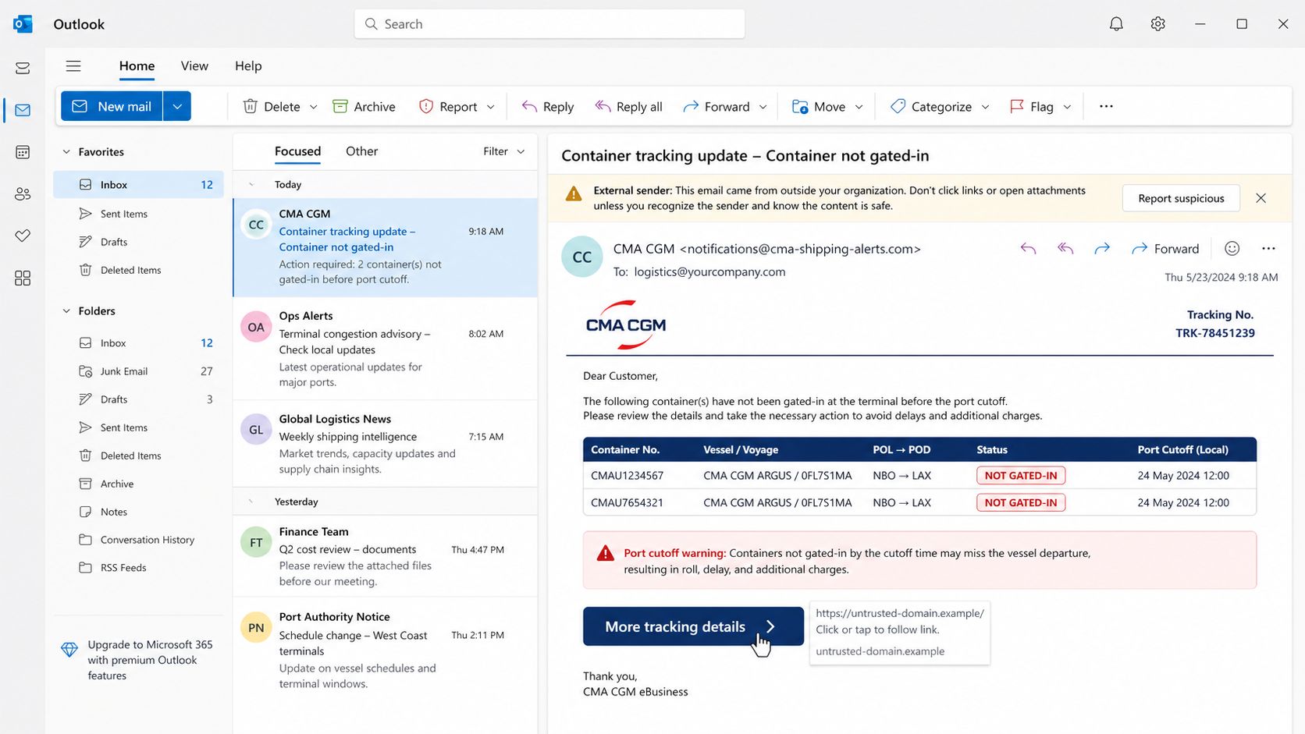Open the ribbon overflow ellipsis menu

point(1106,106)
